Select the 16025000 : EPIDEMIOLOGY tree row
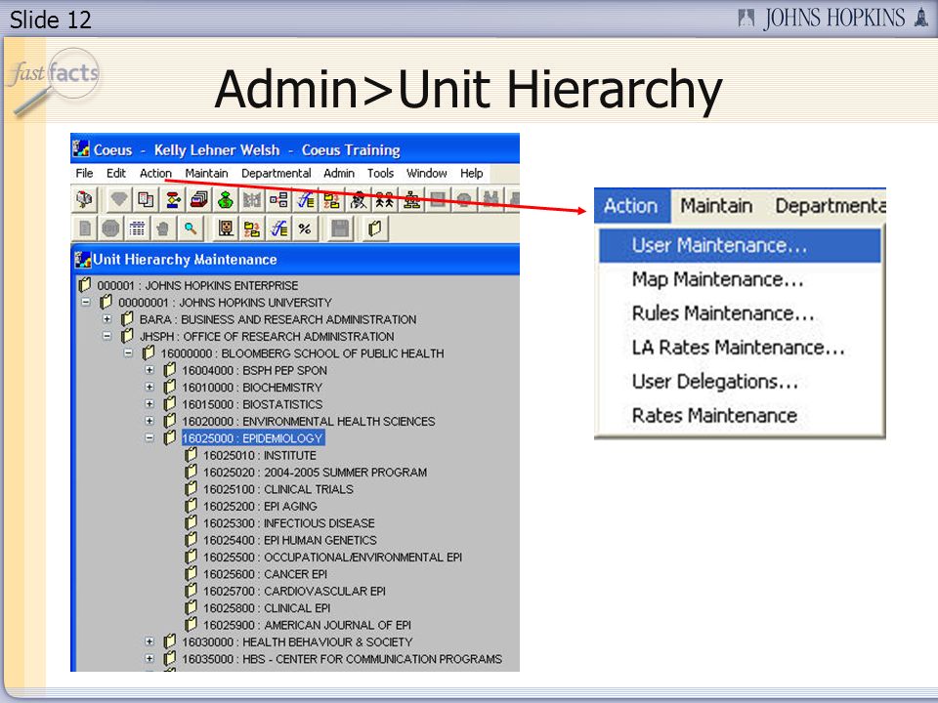 coord(252,438)
